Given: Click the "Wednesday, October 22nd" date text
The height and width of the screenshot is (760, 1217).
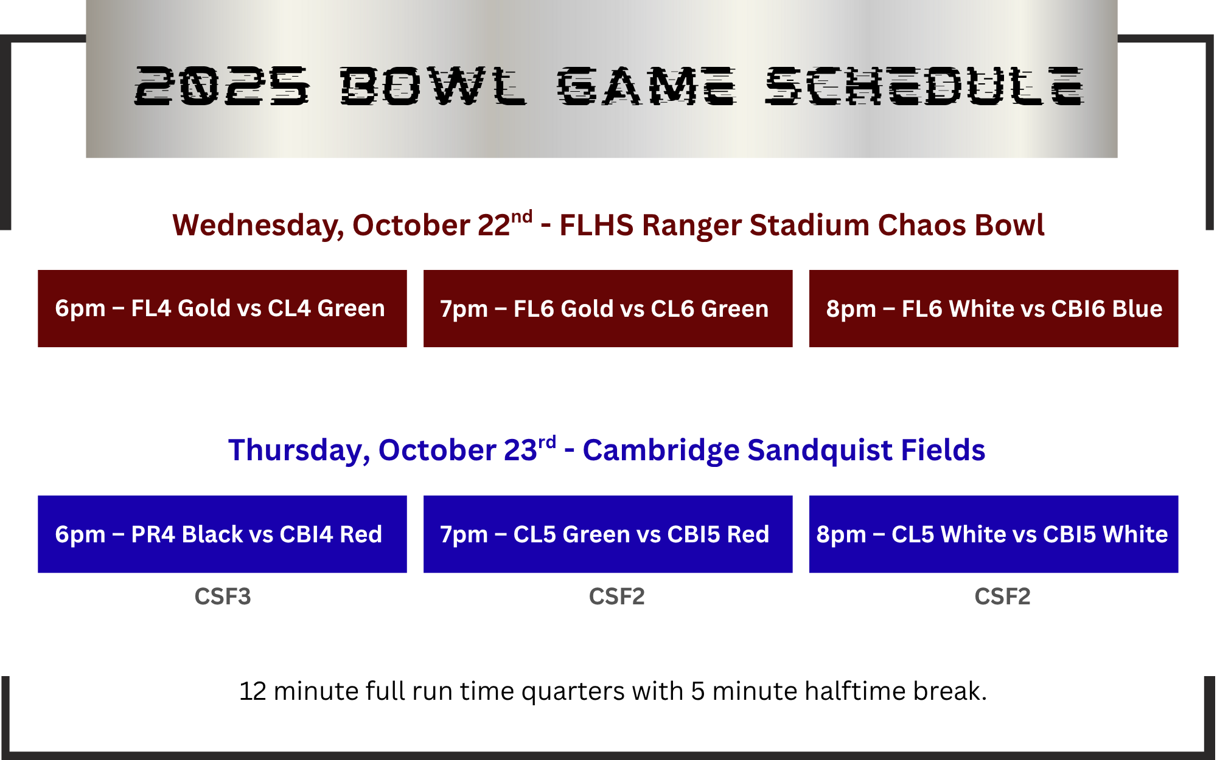Looking at the screenshot, I should pos(352,226).
